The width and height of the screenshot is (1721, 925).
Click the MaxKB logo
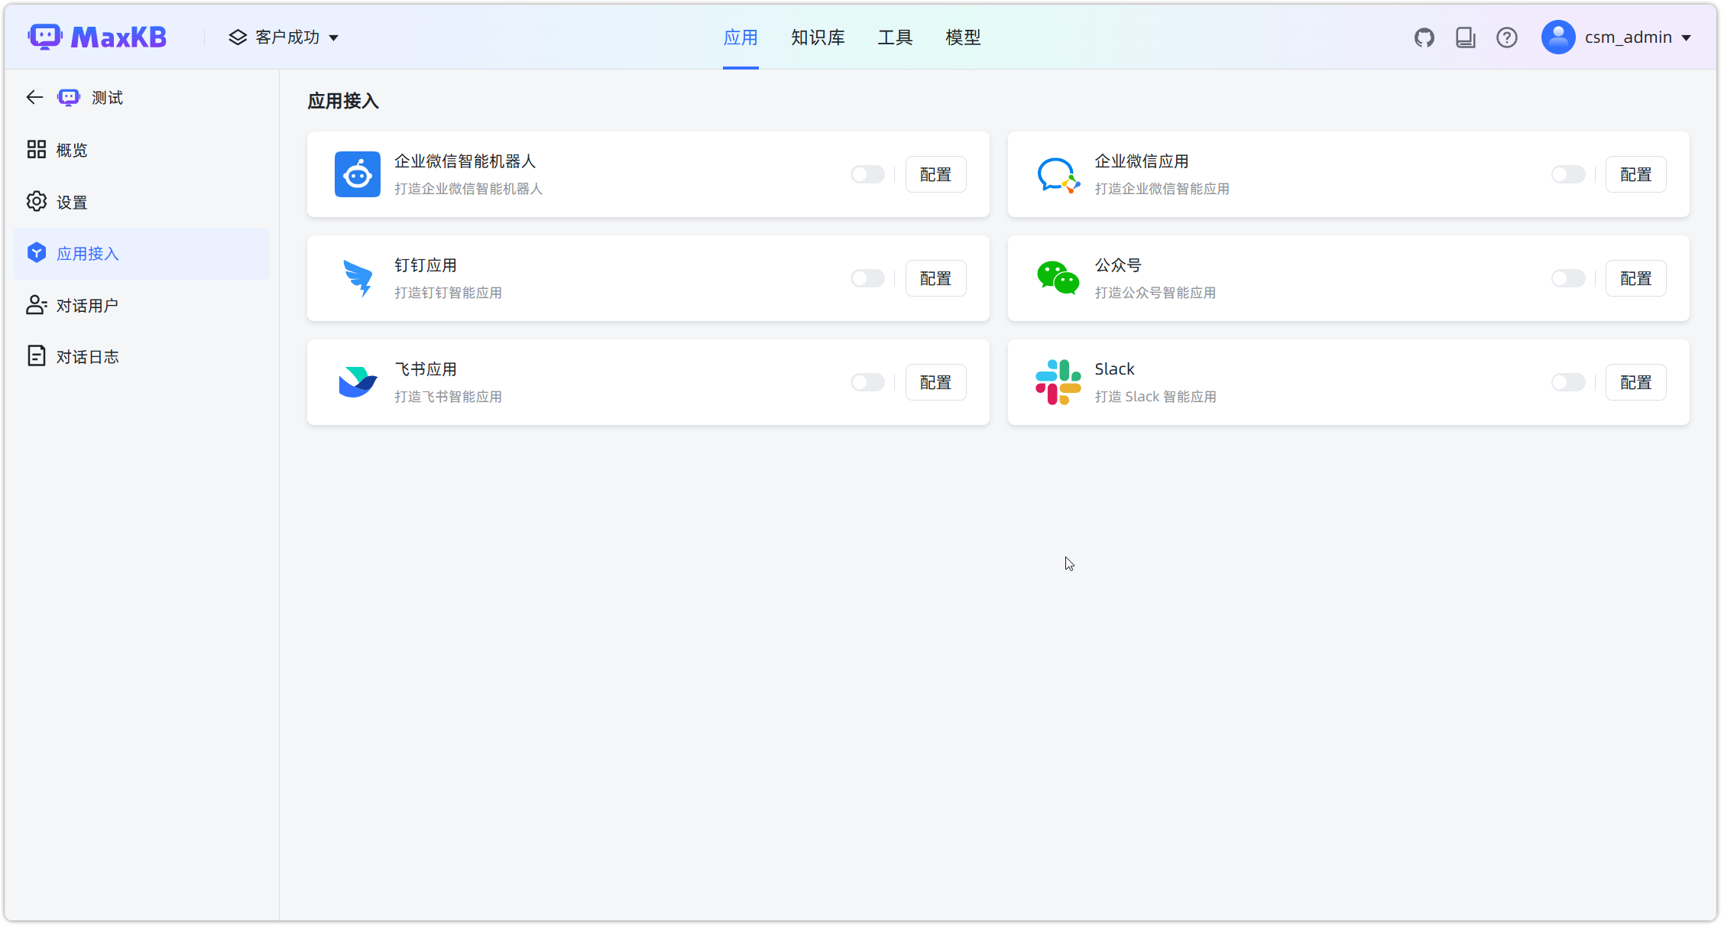point(97,37)
